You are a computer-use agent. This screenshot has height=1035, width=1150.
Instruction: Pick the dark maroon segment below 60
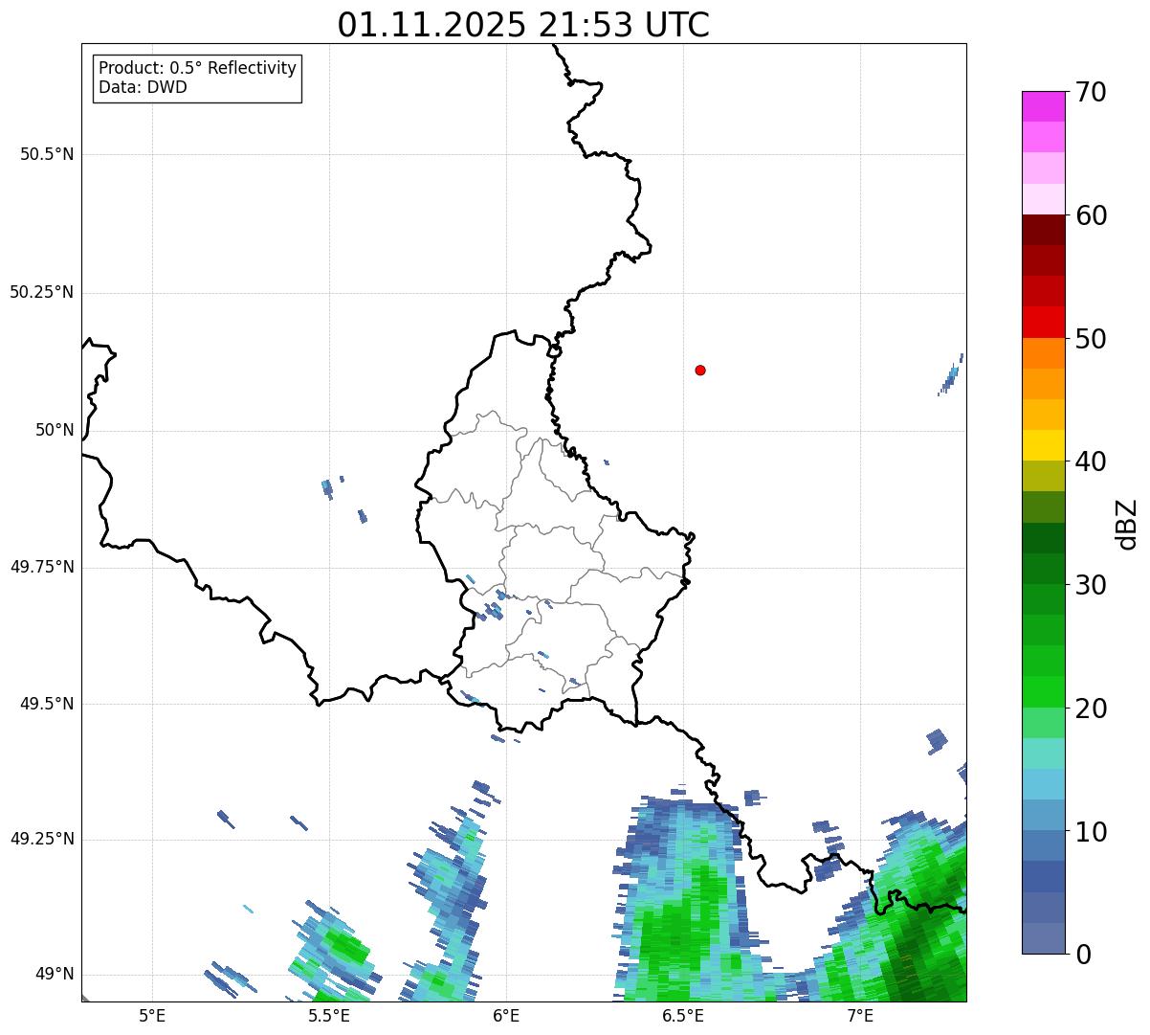pos(1043,230)
